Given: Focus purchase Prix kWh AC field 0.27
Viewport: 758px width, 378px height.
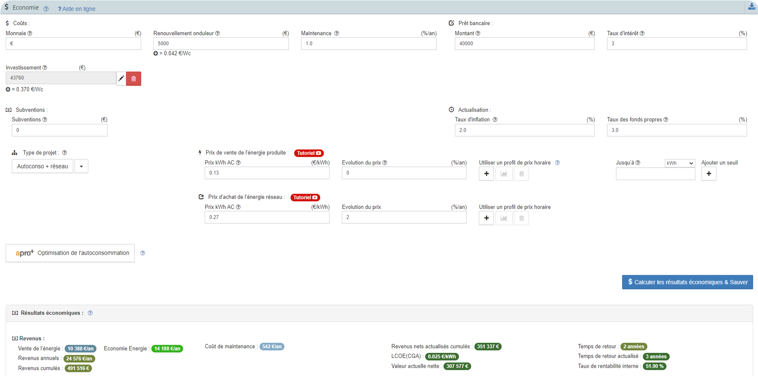Looking at the screenshot, I should tap(267, 217).
